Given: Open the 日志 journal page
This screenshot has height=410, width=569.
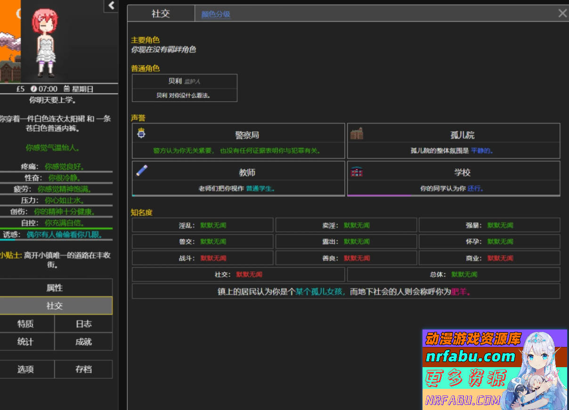Looking at the screenshot, I should click(x=83, y=324).
